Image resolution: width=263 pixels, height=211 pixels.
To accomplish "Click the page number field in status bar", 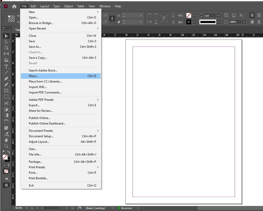I will (50, 208).
